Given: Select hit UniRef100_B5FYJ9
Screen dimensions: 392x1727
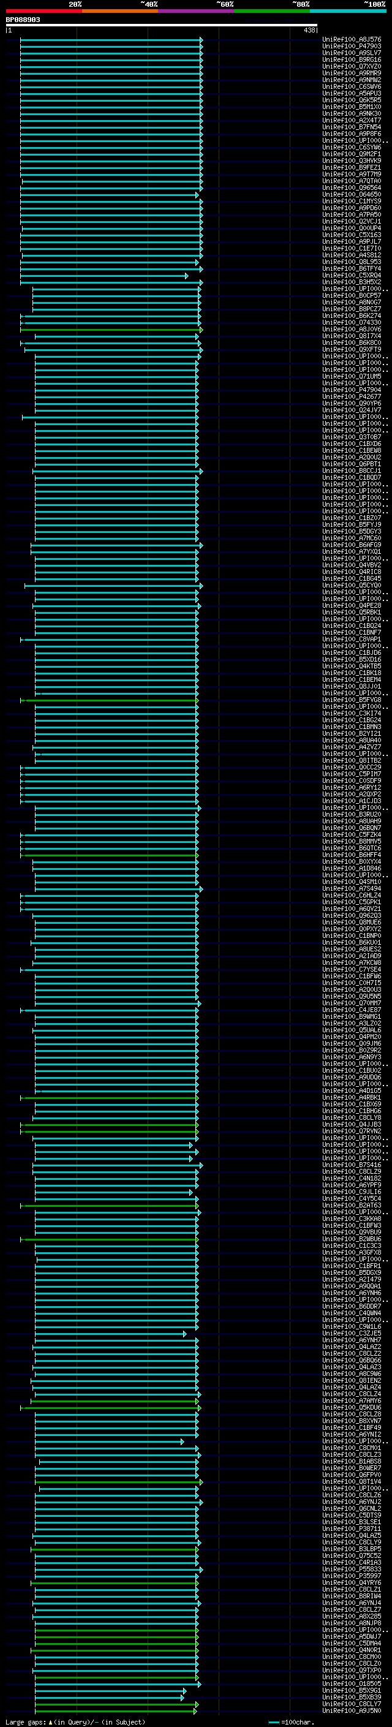Looking at the screenshot, I should [352, 525].
